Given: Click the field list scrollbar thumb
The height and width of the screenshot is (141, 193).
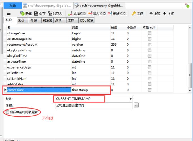Looking at the screenshot, I should click(x=190, y=76).
